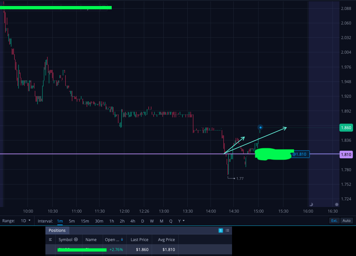The image size is (356, 256).
Task: Switch to the 5m interval
Action: [72, 221]
